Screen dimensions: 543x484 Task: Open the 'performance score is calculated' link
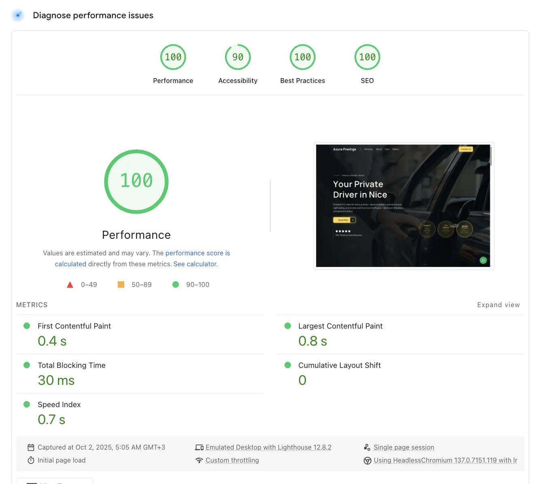[197, 253]
